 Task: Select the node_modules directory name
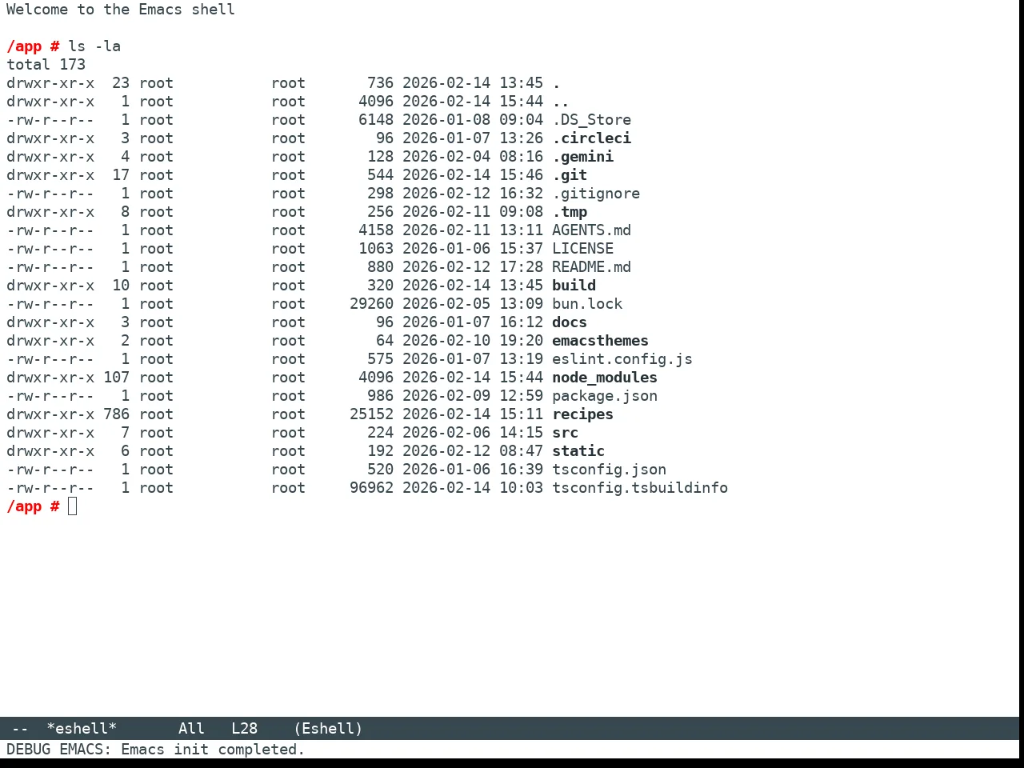pos(605,378)
